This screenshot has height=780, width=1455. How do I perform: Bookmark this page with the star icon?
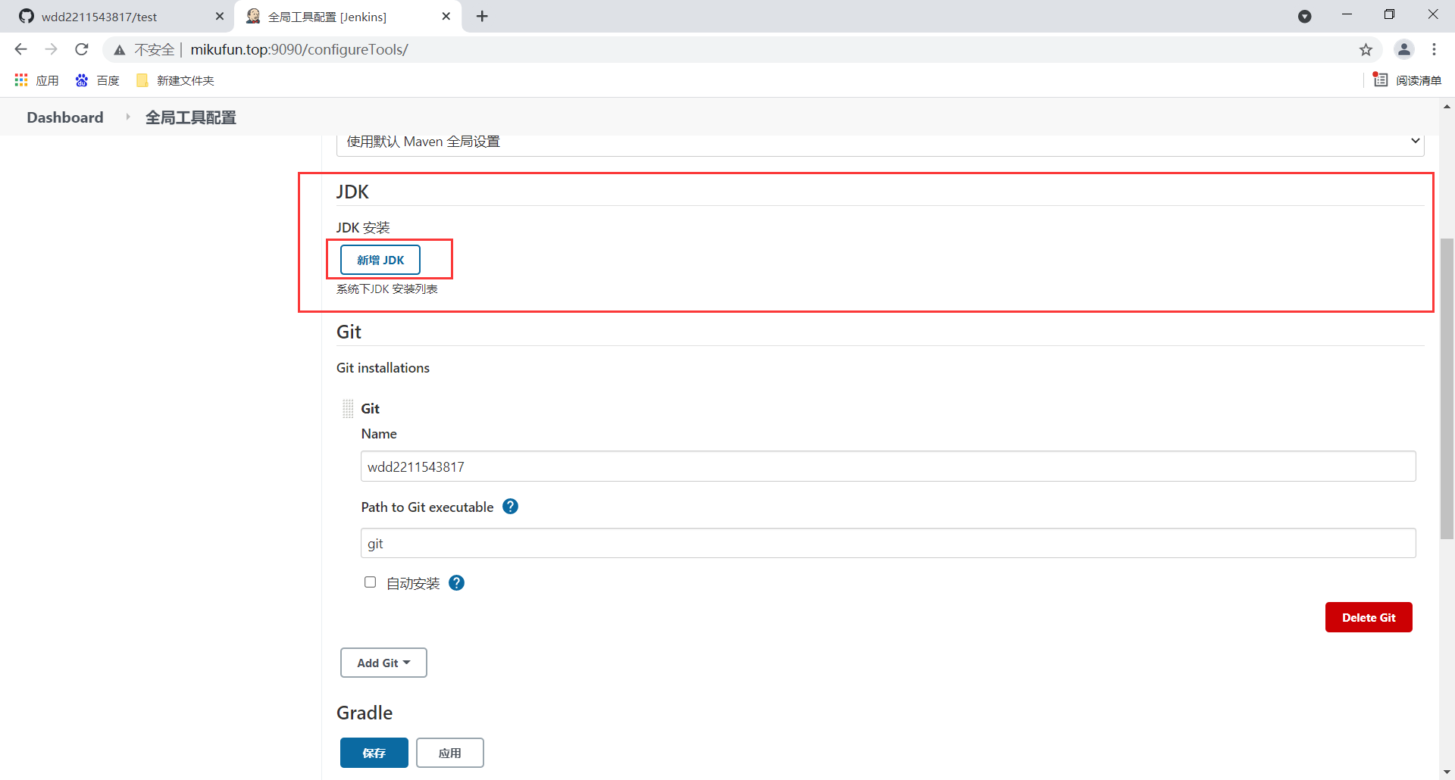pyautogui.click(x=1366, y=50)
